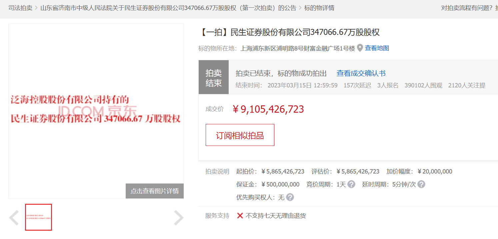The image size is (498, 239).
Task: Open the 司法拍卖 breadcrumb link
Action: pyautogui.click(x=20, y=8)
